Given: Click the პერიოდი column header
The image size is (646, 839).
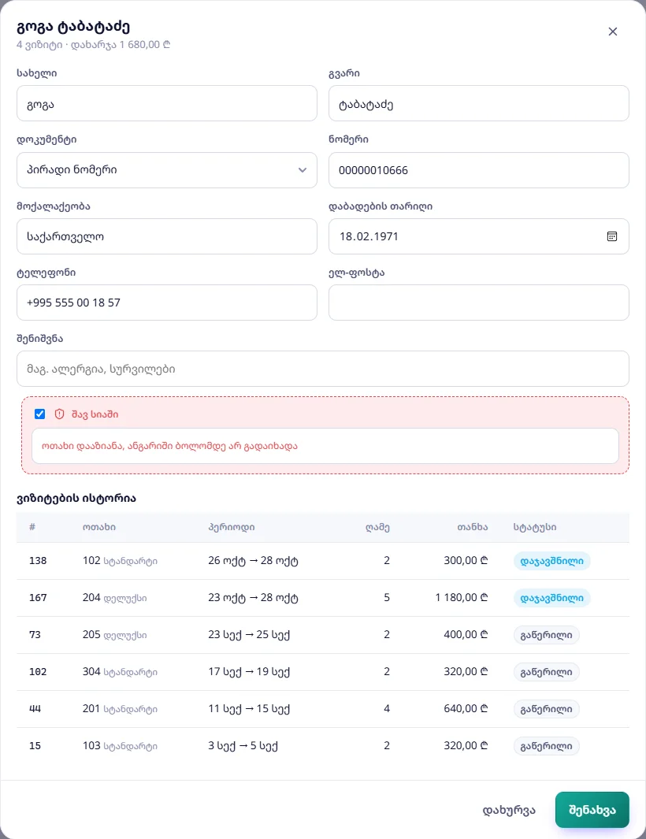Looking at the screenshot, I should [x=231, y=527].
